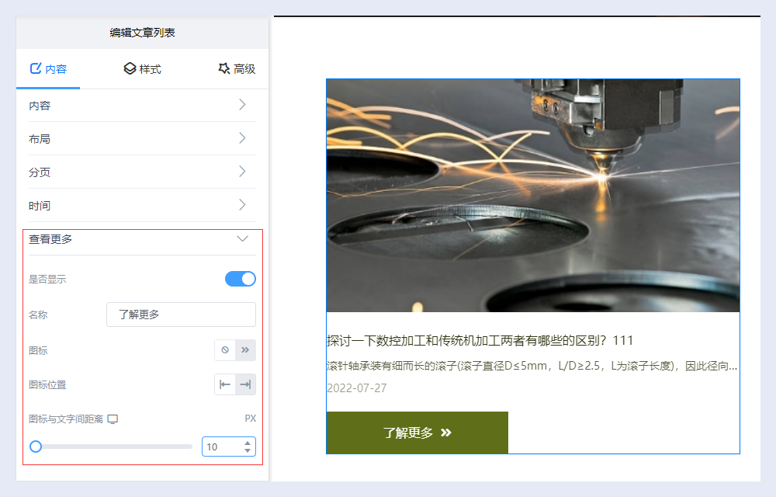Switch to the 样式 tab
Image resolution: width=776 pixels, height=497 pixels.
[x=142, y=69]
